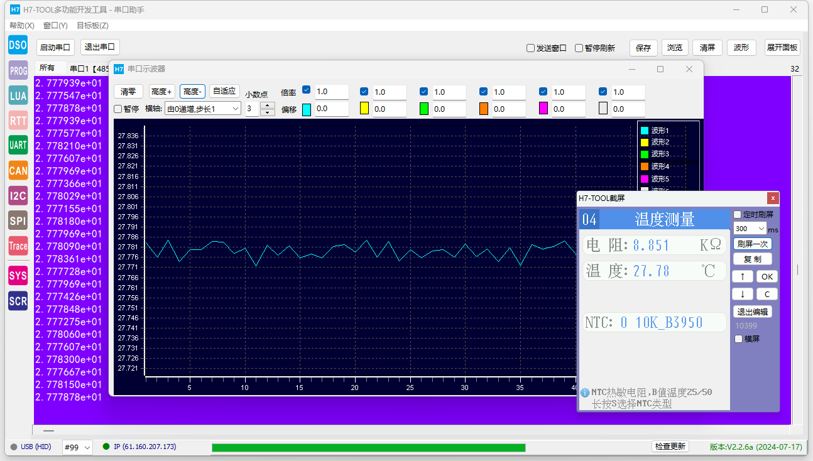
Task: Enable the 暂停 checkbox in oscilloscope
Action: click(117, 109)
